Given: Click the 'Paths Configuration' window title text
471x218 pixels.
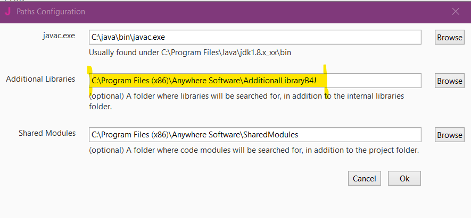Looking at the screenshot, I should [51, 11].
